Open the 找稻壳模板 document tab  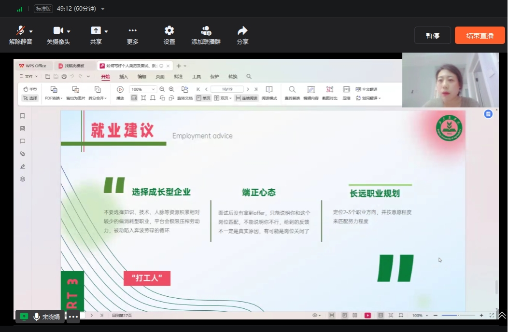point(74,66)
